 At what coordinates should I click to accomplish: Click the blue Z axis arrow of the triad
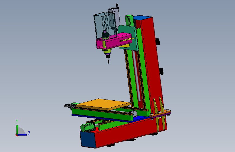click(x=22, y=135)
